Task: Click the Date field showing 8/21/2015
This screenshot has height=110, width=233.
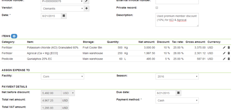Action: click(x=51, y=16)
